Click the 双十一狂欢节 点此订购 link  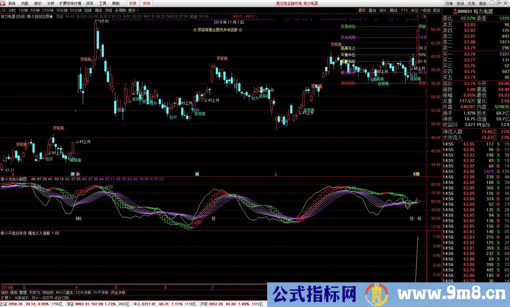(x=50, y=298)
